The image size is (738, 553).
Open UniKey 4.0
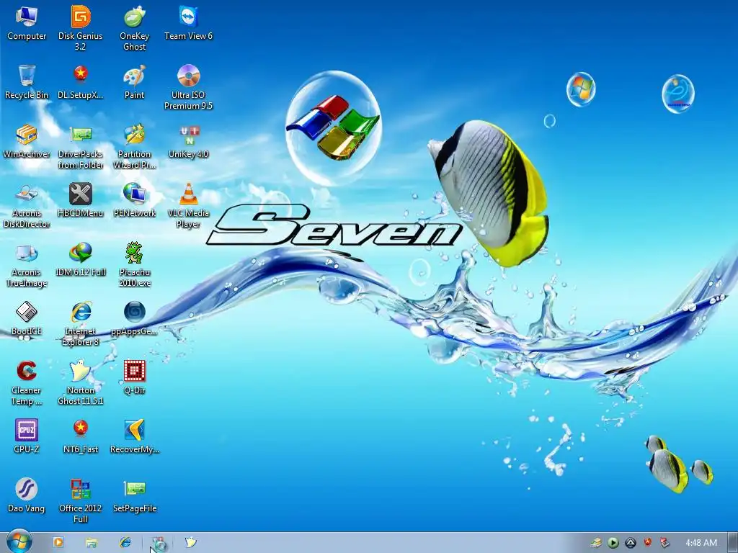[188, 142]
